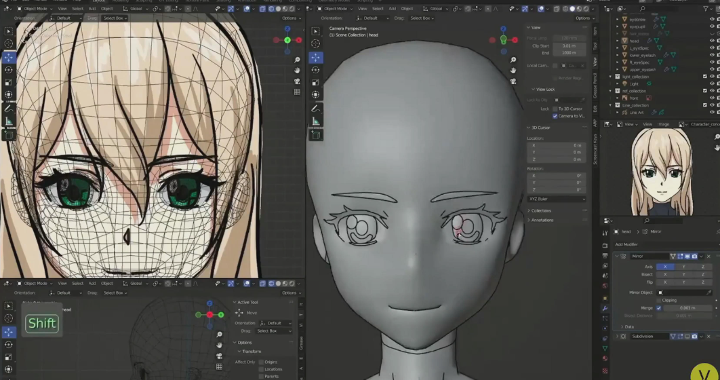720x380 pixels.
Task: Toggle camera view icon in camera viewport
Action: [513, 81]
